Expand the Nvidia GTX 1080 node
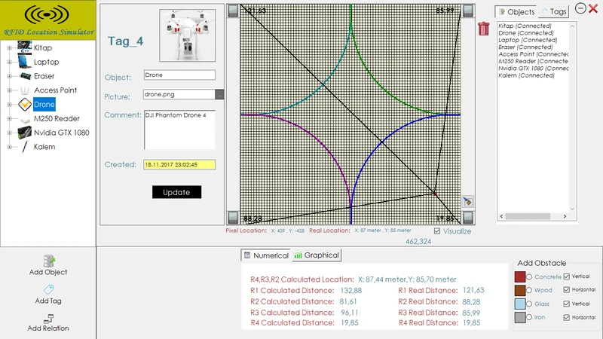603x339 pixels. [x=9, y=133]
